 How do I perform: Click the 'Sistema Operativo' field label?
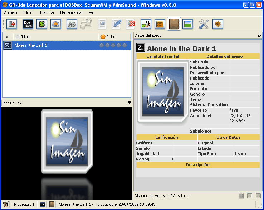tap(209, 105)
